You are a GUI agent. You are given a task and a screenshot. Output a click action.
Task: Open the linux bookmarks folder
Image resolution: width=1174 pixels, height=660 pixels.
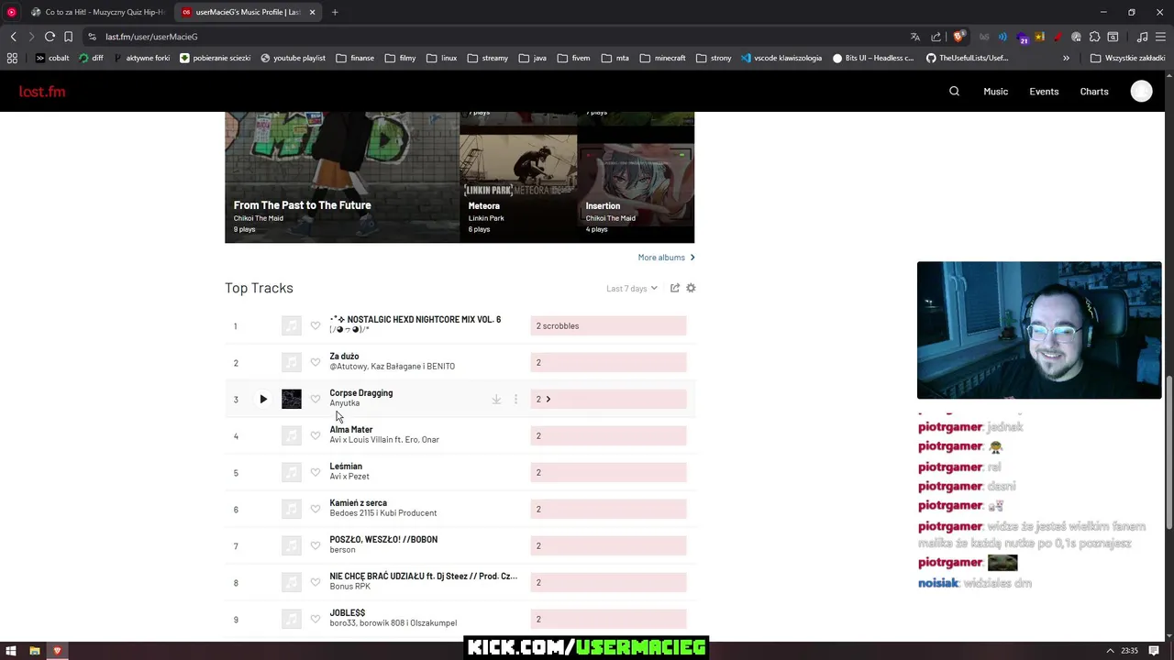click(x=441, y=58)
